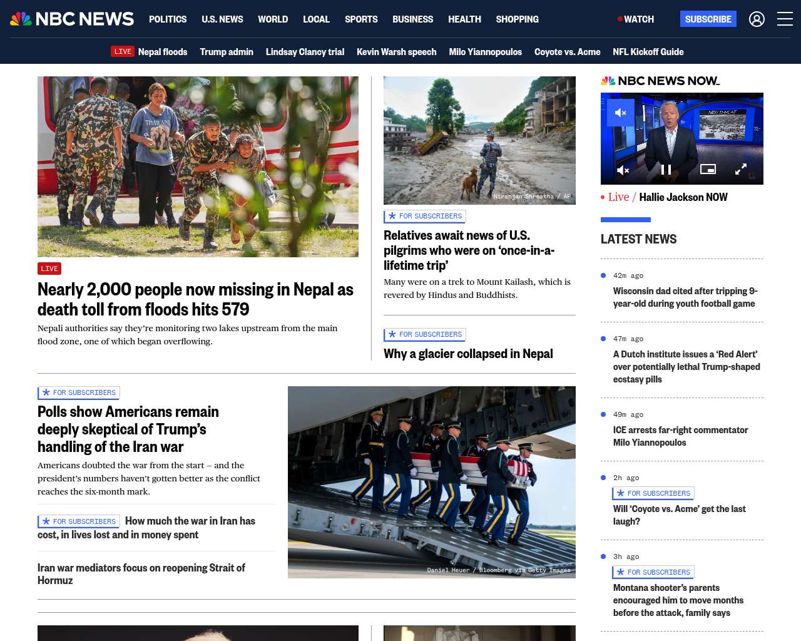The height and width of the screenshot is (641, 801).
Task: Open 'Wisconsin dad cited after tripping 9-year-old' story
Action: point(685,297)
